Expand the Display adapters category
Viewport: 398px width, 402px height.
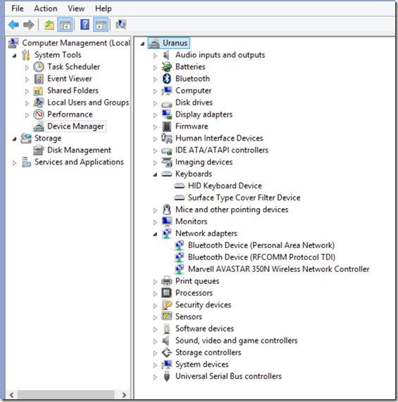[x=155, y=115]
